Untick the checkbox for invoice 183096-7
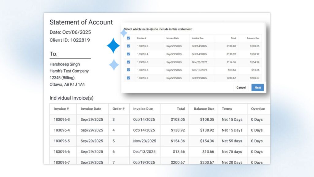Image resolution: width=314 pixels, height=177 pixels. click(128, 78)
